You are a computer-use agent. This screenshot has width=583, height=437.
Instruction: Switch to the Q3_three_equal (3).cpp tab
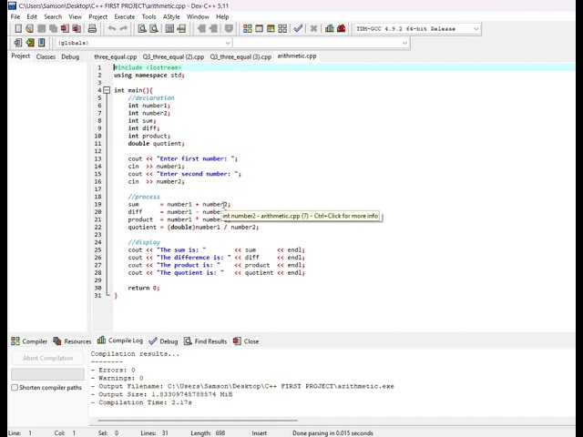pos(240,56)
